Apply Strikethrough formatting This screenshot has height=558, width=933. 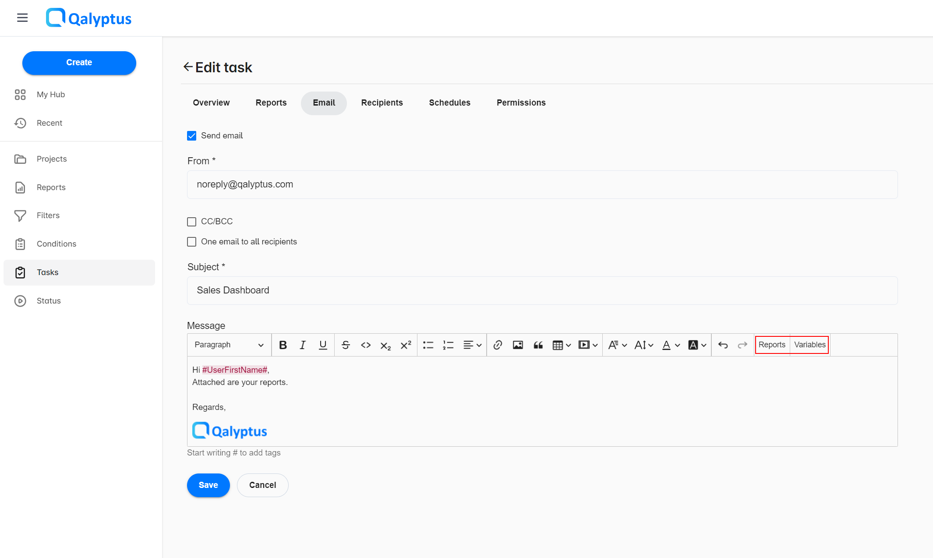pos(346,345)
